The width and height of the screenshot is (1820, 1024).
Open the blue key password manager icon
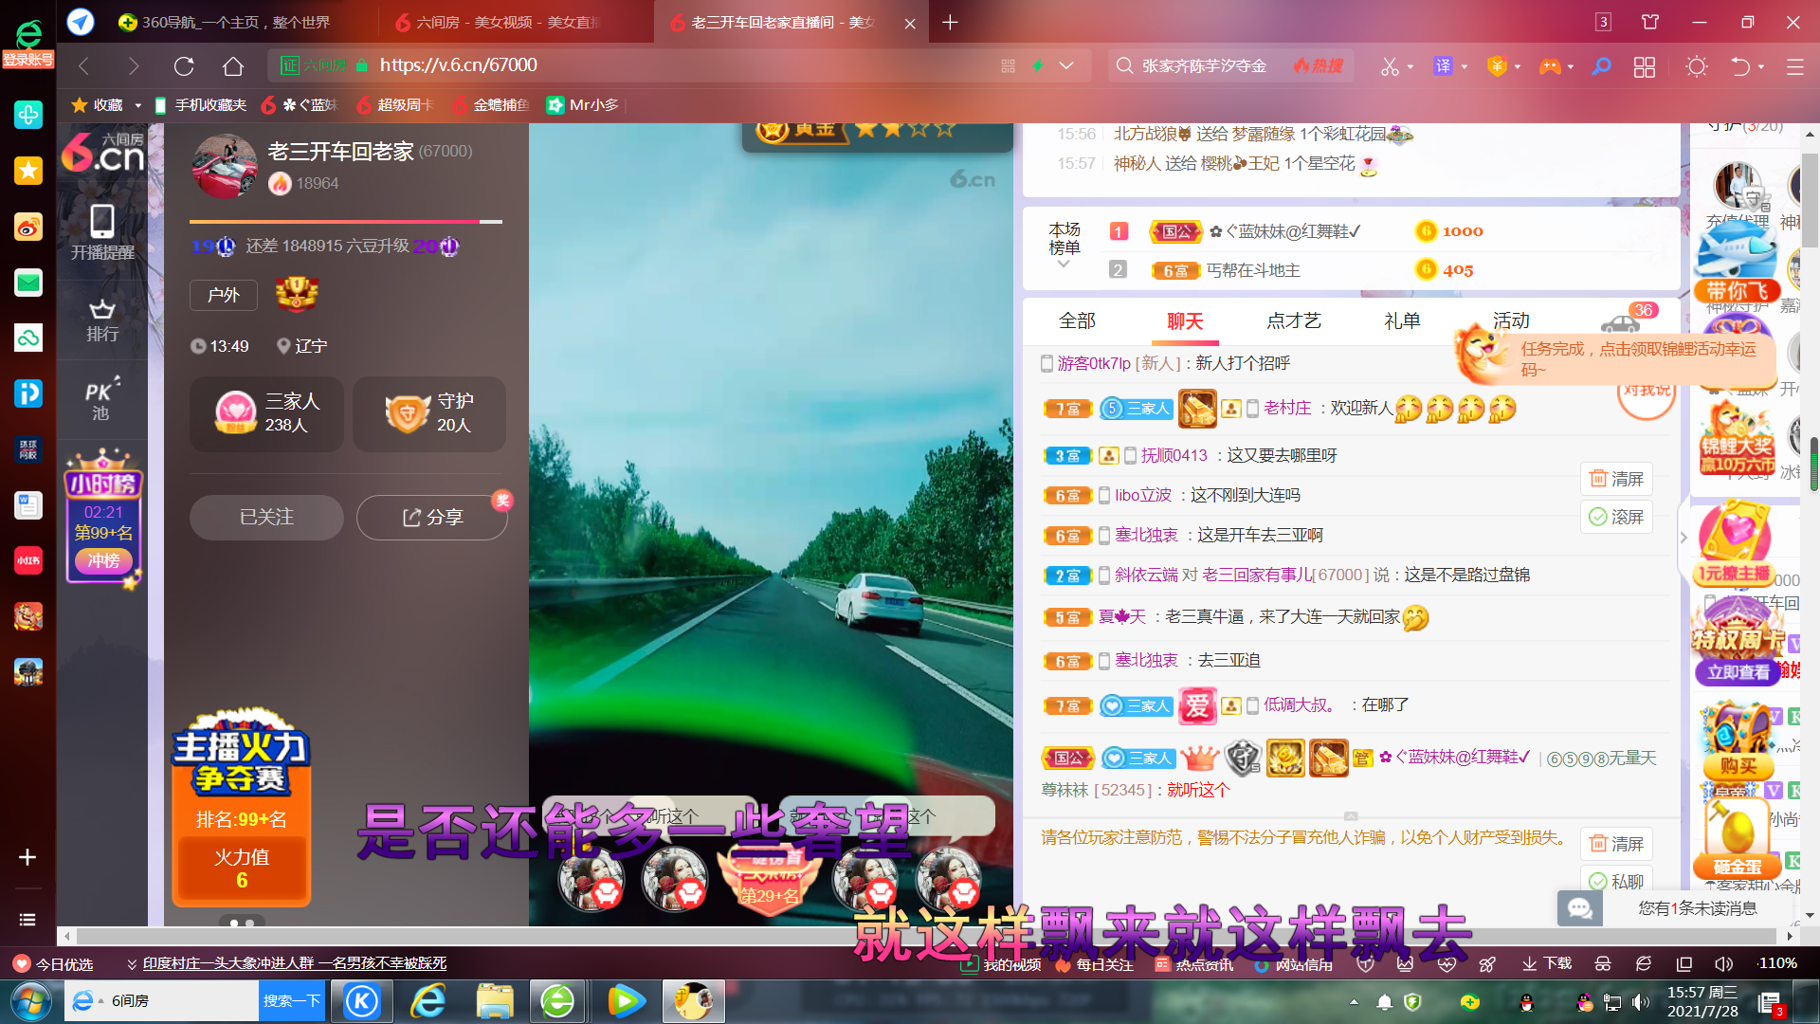(1601, 66)
